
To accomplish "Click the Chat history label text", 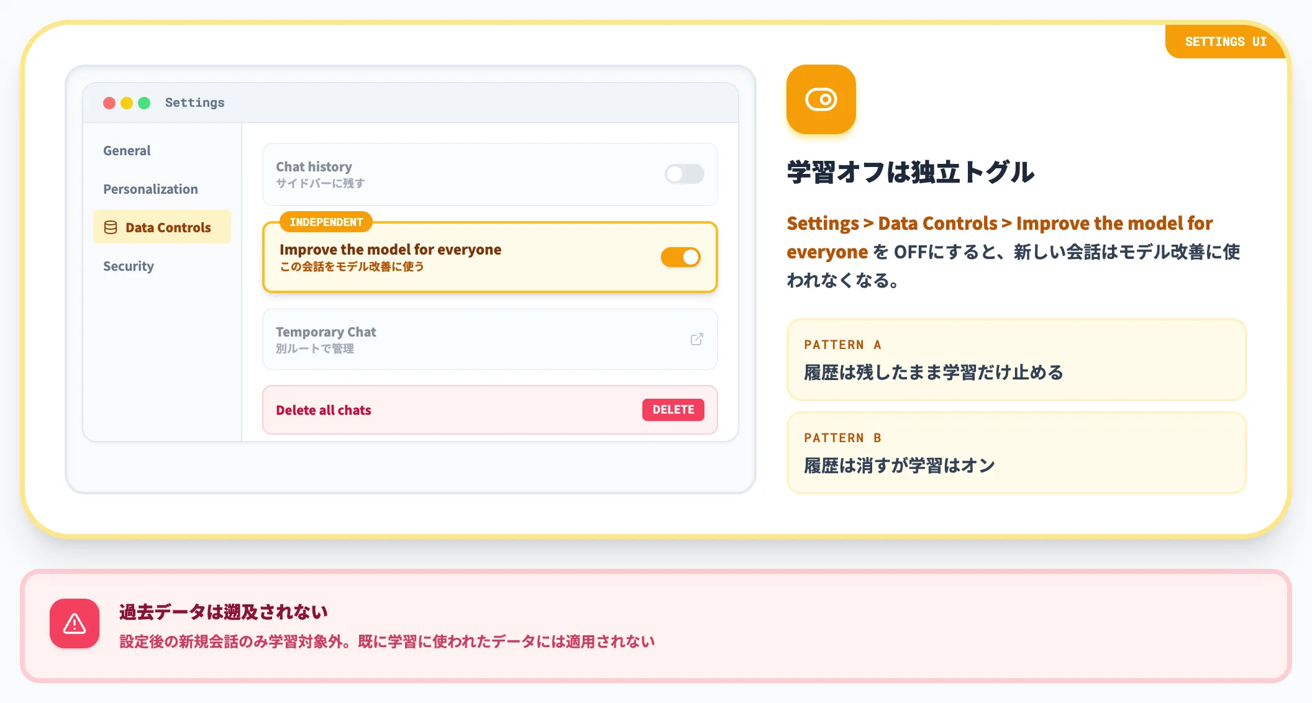I will coord(314,166).
